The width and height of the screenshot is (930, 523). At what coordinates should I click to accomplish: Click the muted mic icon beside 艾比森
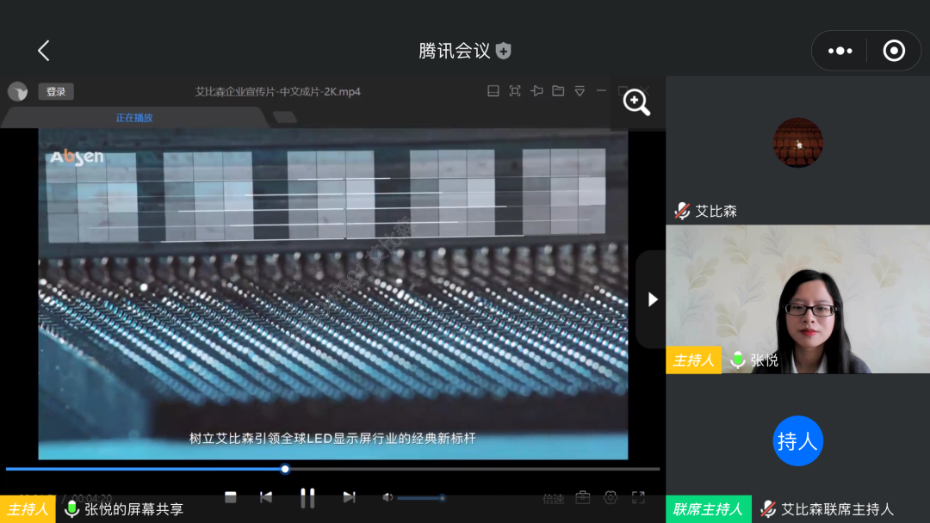pos(682,211)
